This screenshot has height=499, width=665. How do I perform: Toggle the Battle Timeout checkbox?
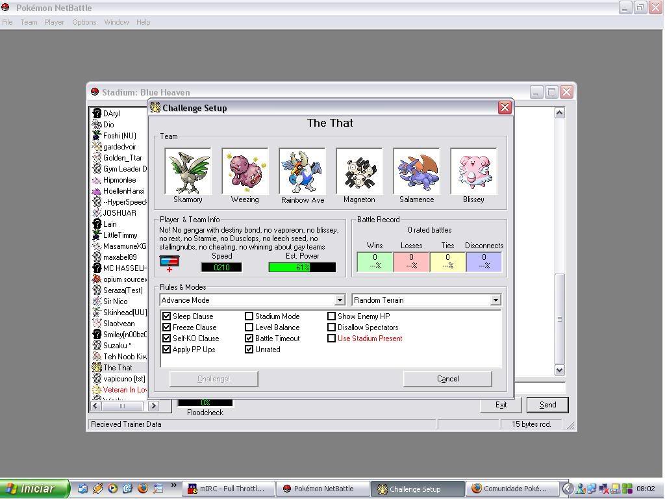pos(249,338)
